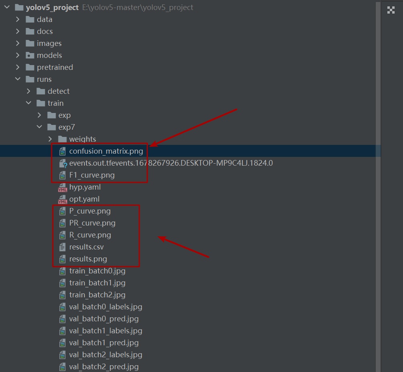Click the images folder icon
This screenshot has height=372, width=403.
(30, 44)
